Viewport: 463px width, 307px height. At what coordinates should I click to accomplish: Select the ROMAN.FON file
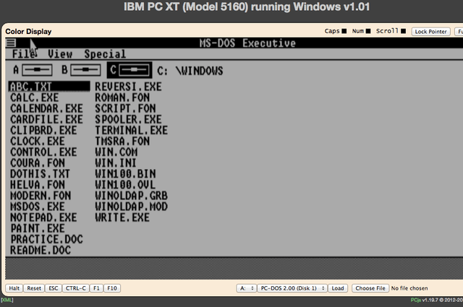[x=122, y=98]
